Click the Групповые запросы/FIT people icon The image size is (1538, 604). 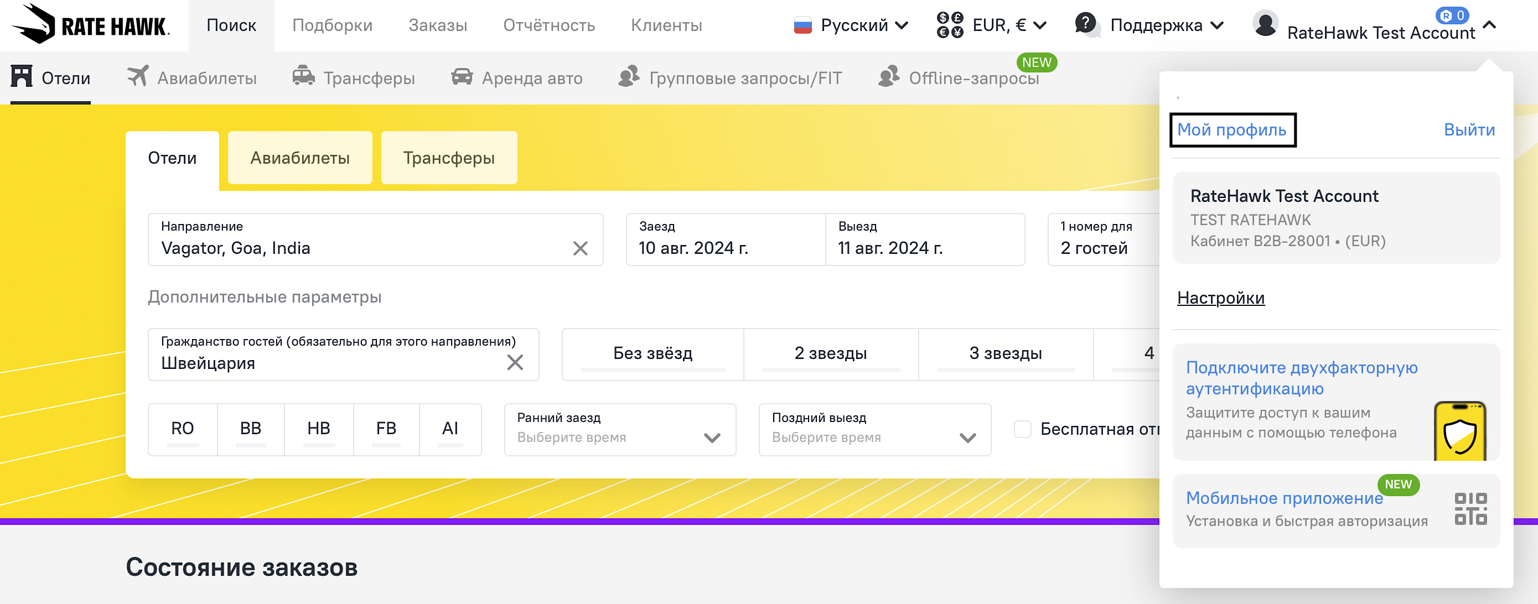pos(629,77)
